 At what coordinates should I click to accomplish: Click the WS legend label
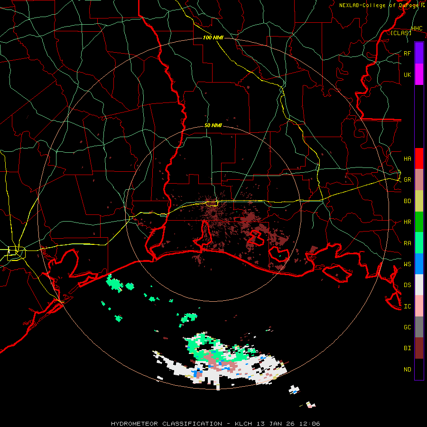[x=407, y=264]
